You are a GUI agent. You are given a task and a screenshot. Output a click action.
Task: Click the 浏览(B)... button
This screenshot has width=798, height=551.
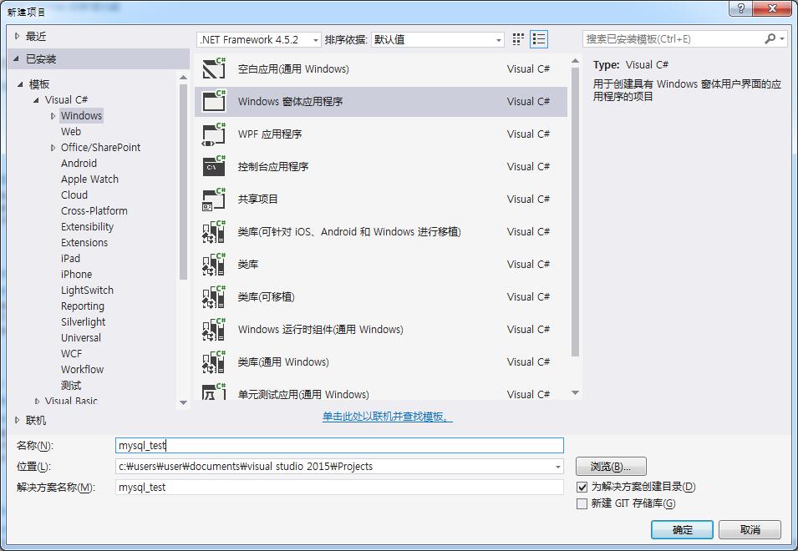pyautogui.click(x=611, y=466)
